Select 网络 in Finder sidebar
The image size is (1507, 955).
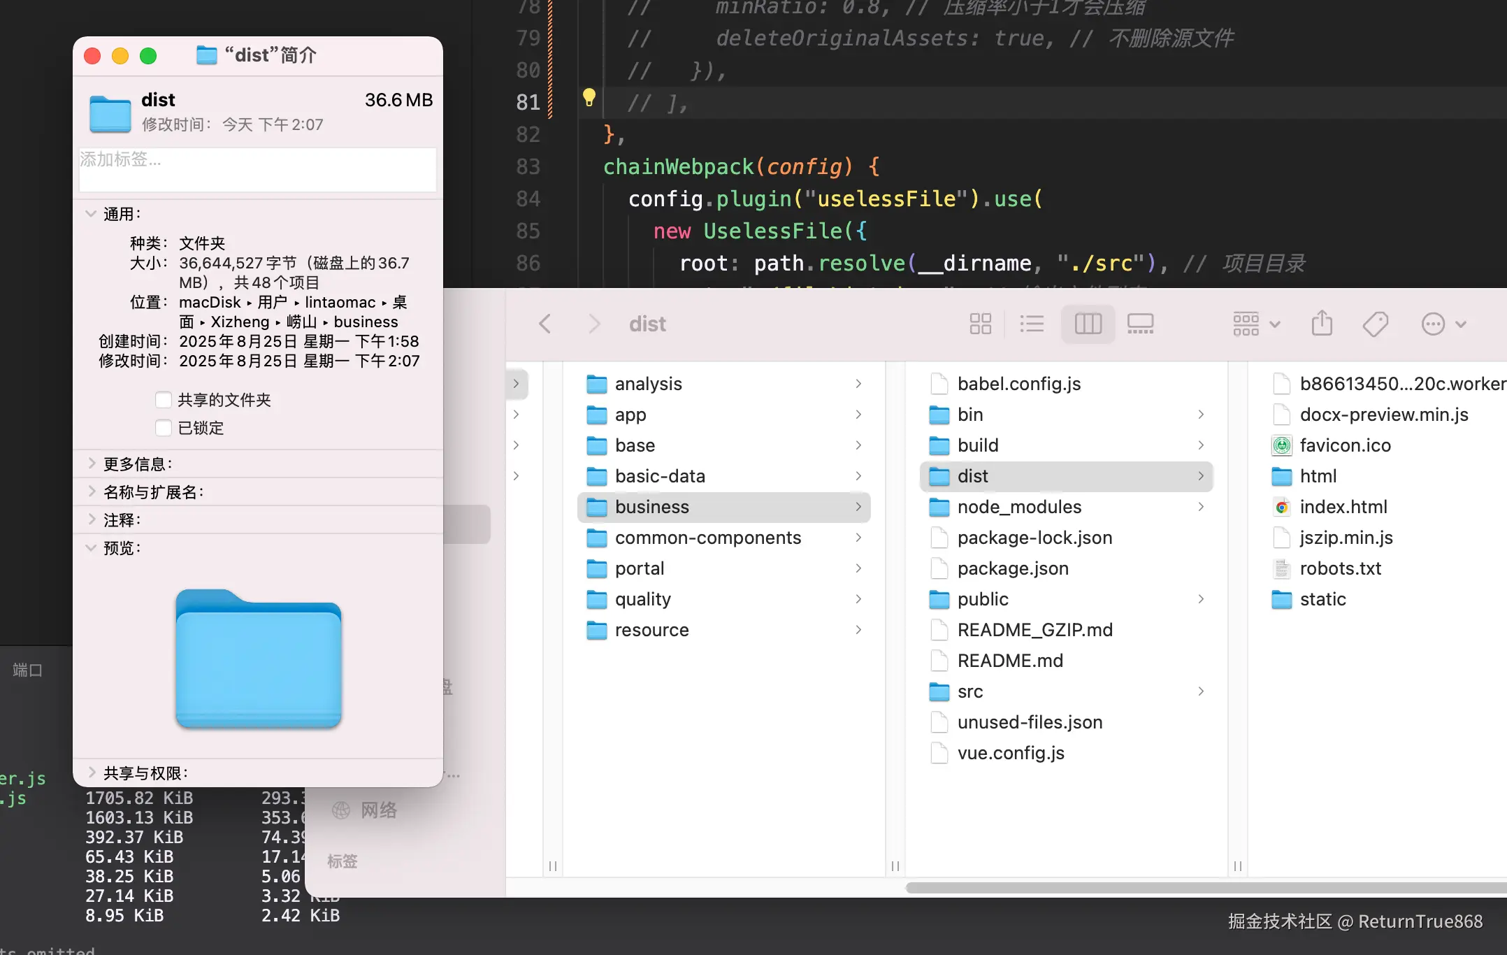(378, 810)
